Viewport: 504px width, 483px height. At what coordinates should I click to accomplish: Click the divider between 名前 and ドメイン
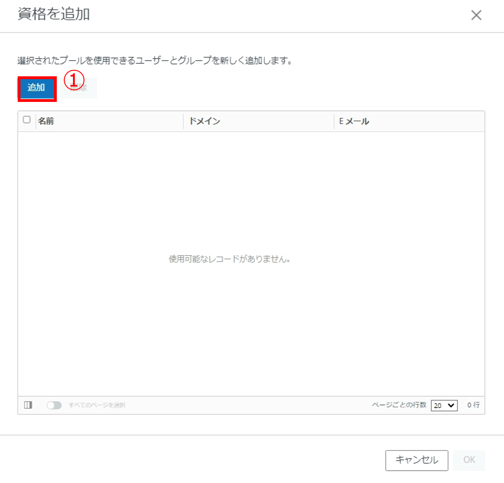click(184, 121)
